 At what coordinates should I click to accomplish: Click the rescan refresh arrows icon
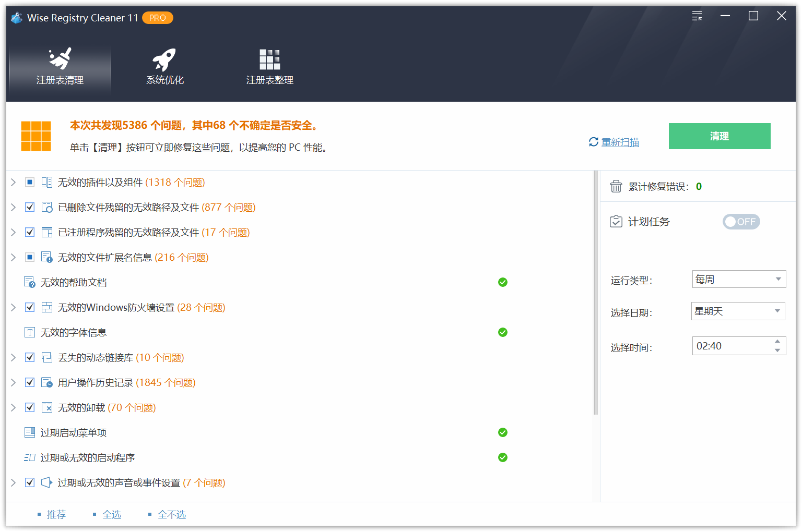(593, 142)
